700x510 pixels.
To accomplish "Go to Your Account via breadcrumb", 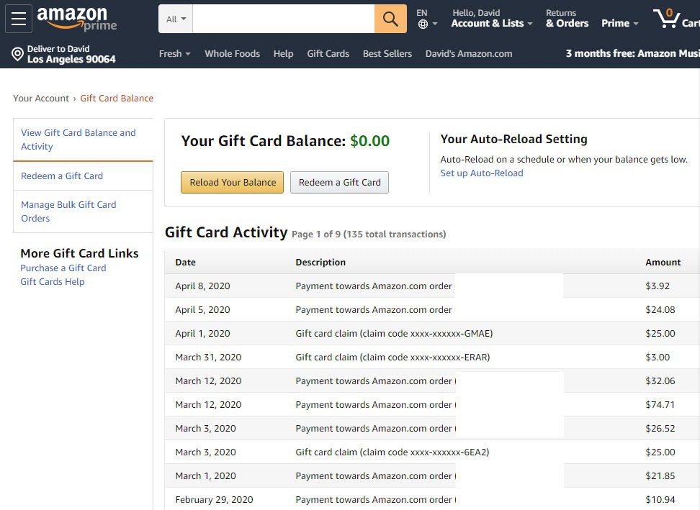I will [x=41, y=98].
